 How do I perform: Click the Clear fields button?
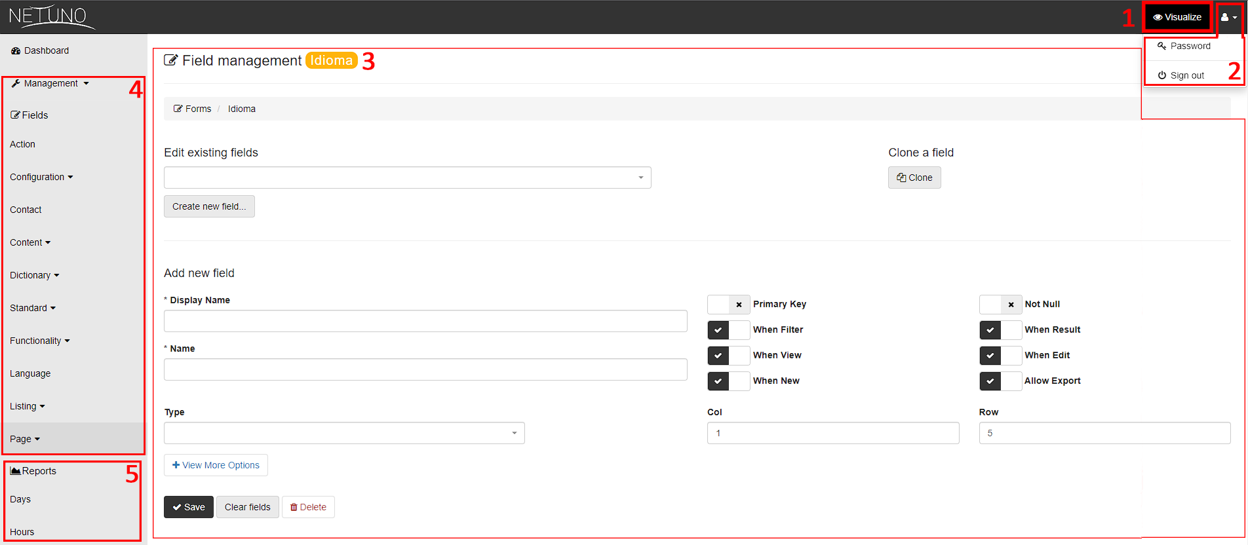tap(248, 507)
